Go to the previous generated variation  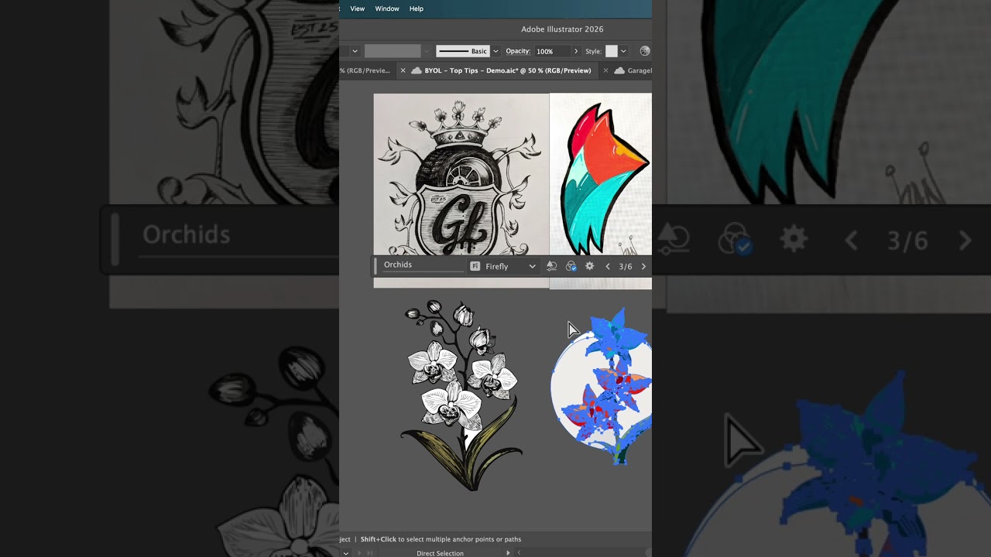coord(608,266)
